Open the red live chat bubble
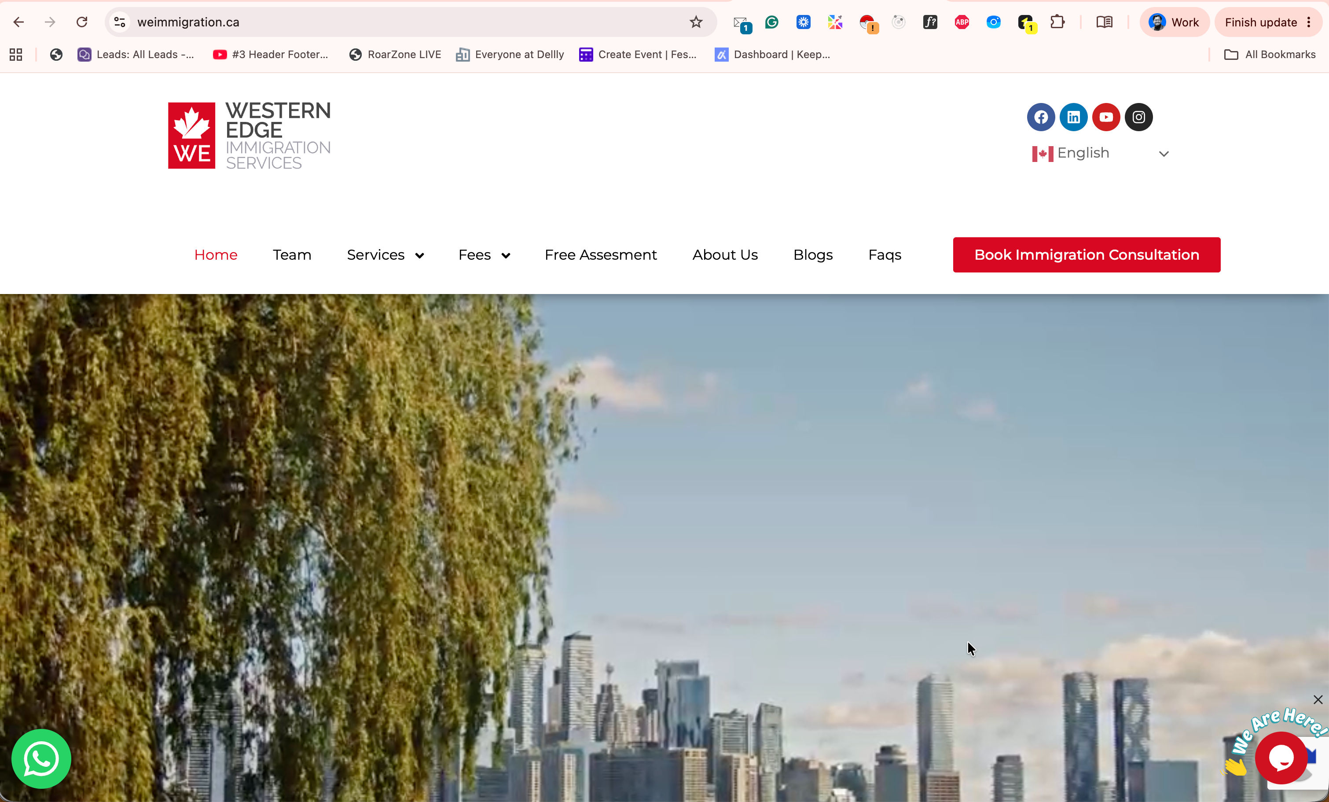Viewport: 1329px width, 802px height. pos(1281,757)
